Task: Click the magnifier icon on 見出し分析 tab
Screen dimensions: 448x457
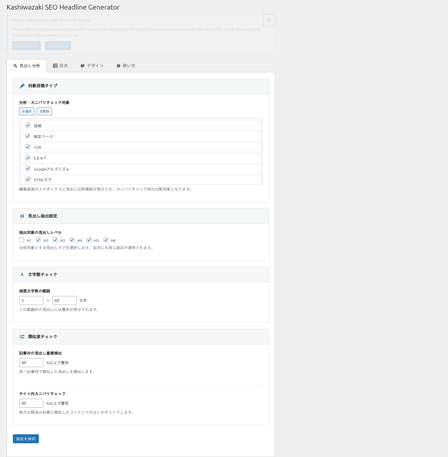Action: tap(15, 66)
